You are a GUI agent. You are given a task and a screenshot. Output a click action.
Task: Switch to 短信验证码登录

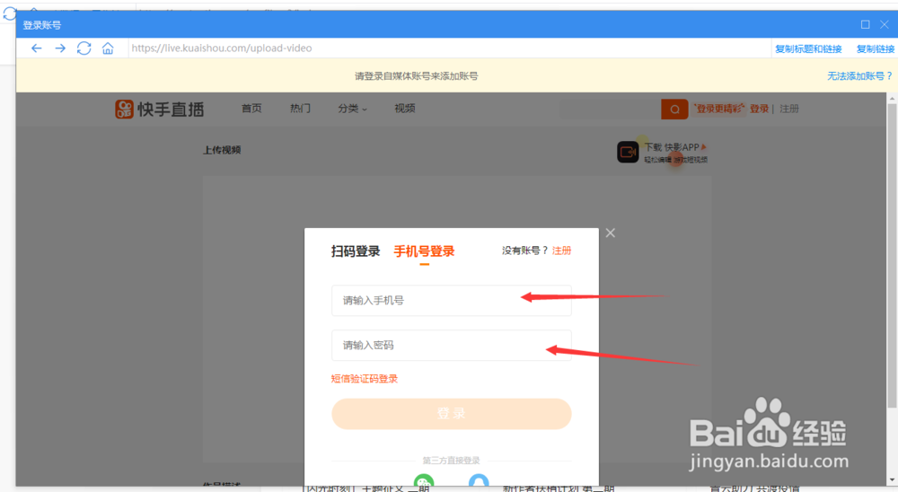[365, 379]
